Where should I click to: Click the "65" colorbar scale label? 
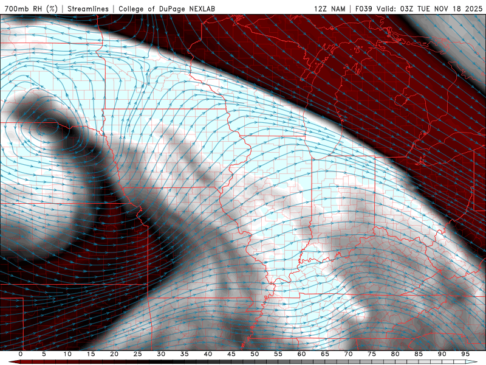(x=325, y=354)
